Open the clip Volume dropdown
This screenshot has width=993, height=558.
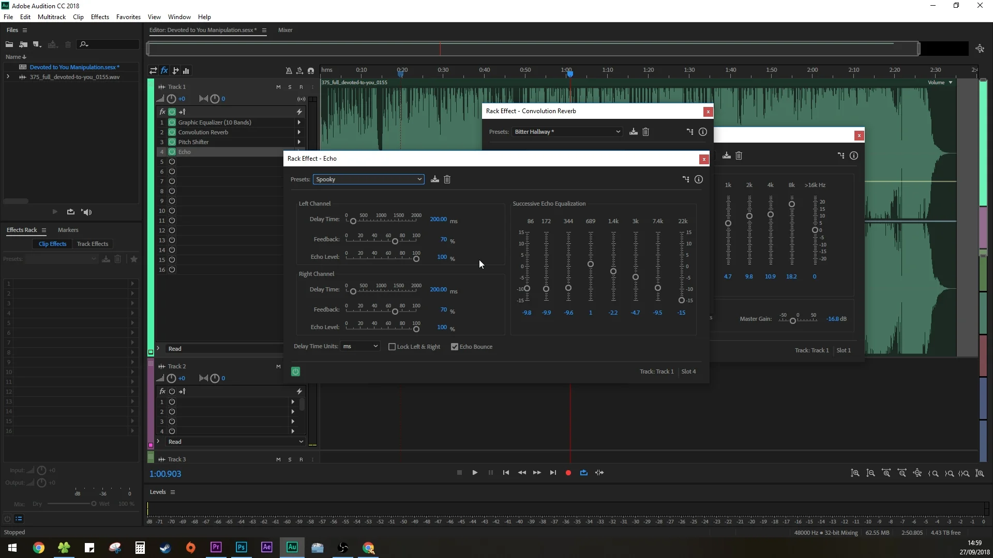pos(951,83)
